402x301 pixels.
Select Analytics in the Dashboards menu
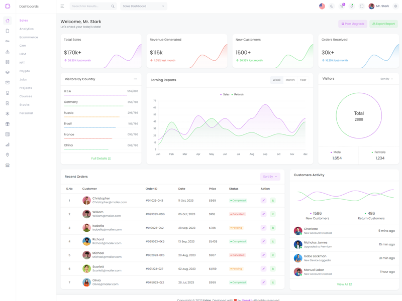pyautogui.click(x=27, y=29)
